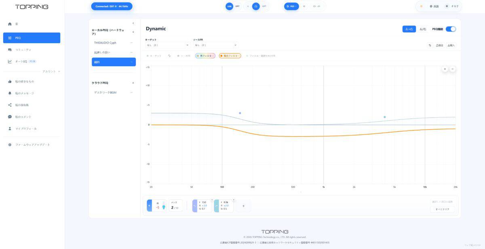Expand the account (アカウント) section
Screen dimensions: 485x249
point(51,71)
